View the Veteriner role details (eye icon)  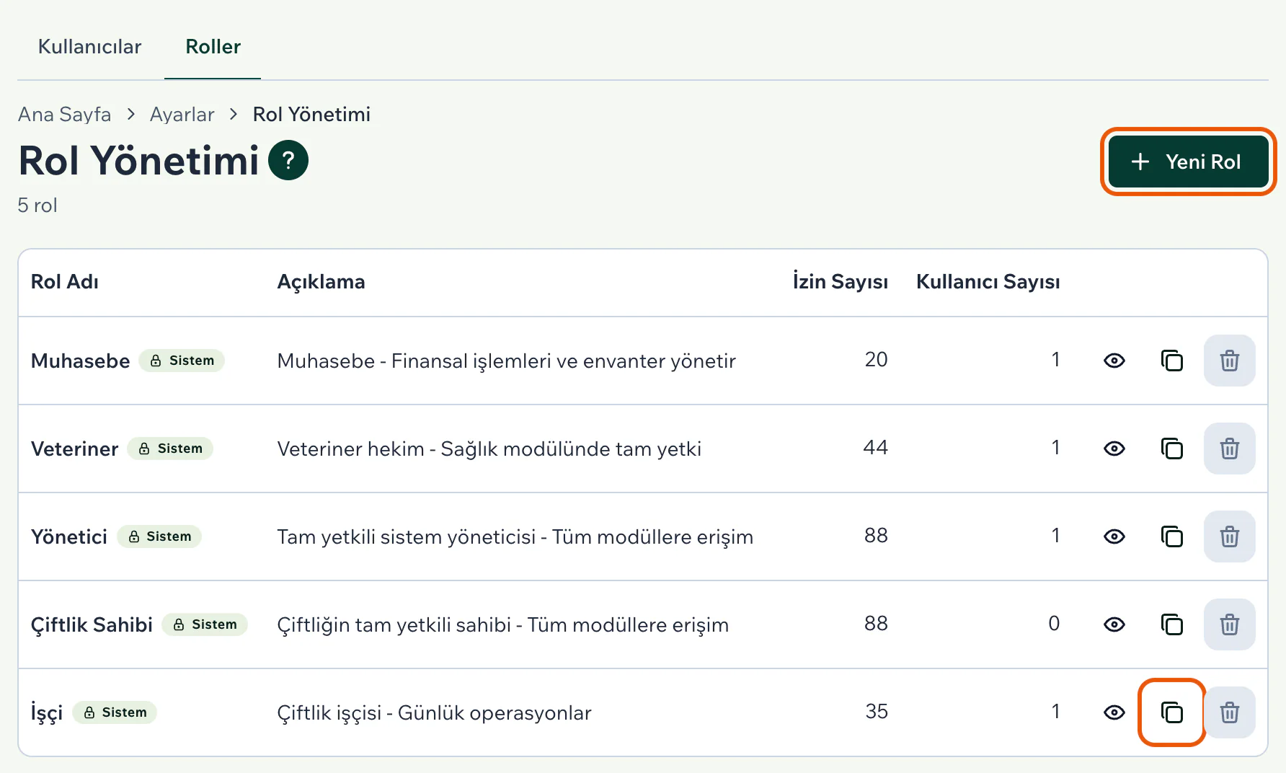(1114, 449)
